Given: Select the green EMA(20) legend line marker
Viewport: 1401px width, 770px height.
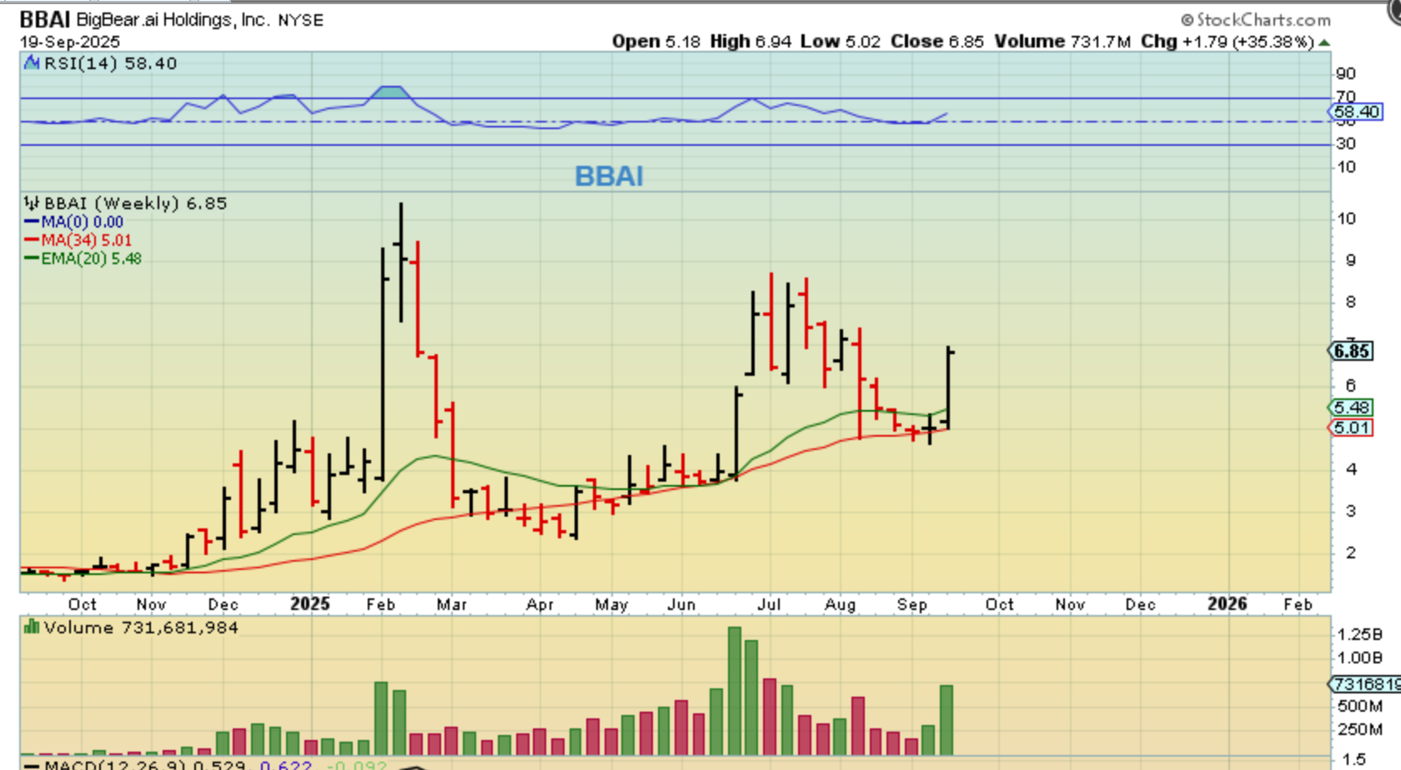Looking at the screenshot, I should point(32,258).
